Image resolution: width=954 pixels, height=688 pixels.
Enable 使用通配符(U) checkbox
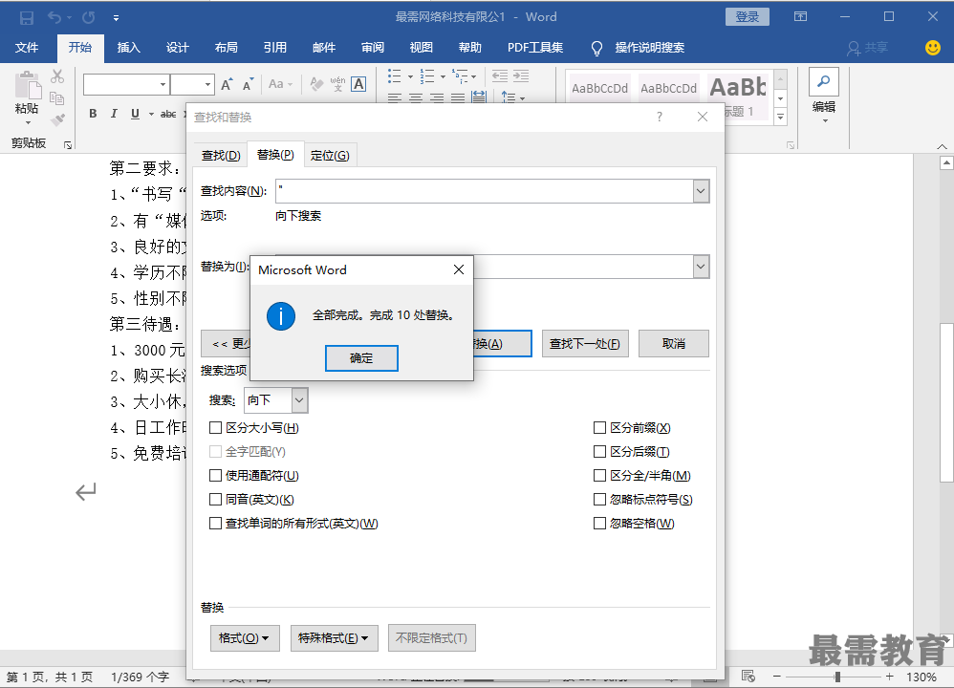click(215, 475)
